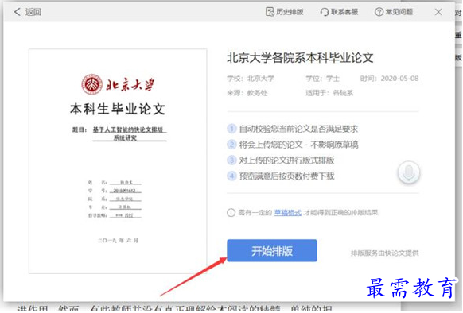Close the thesis layout dialog
463x313 pixels.
click(x=438, y=12)
